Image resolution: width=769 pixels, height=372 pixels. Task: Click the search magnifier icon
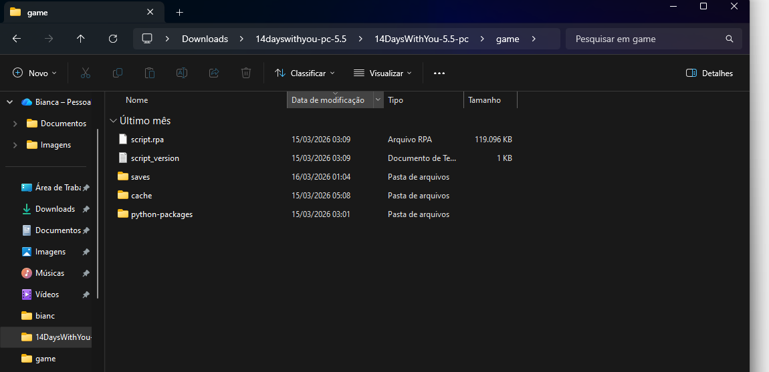[x=730, y=39]
